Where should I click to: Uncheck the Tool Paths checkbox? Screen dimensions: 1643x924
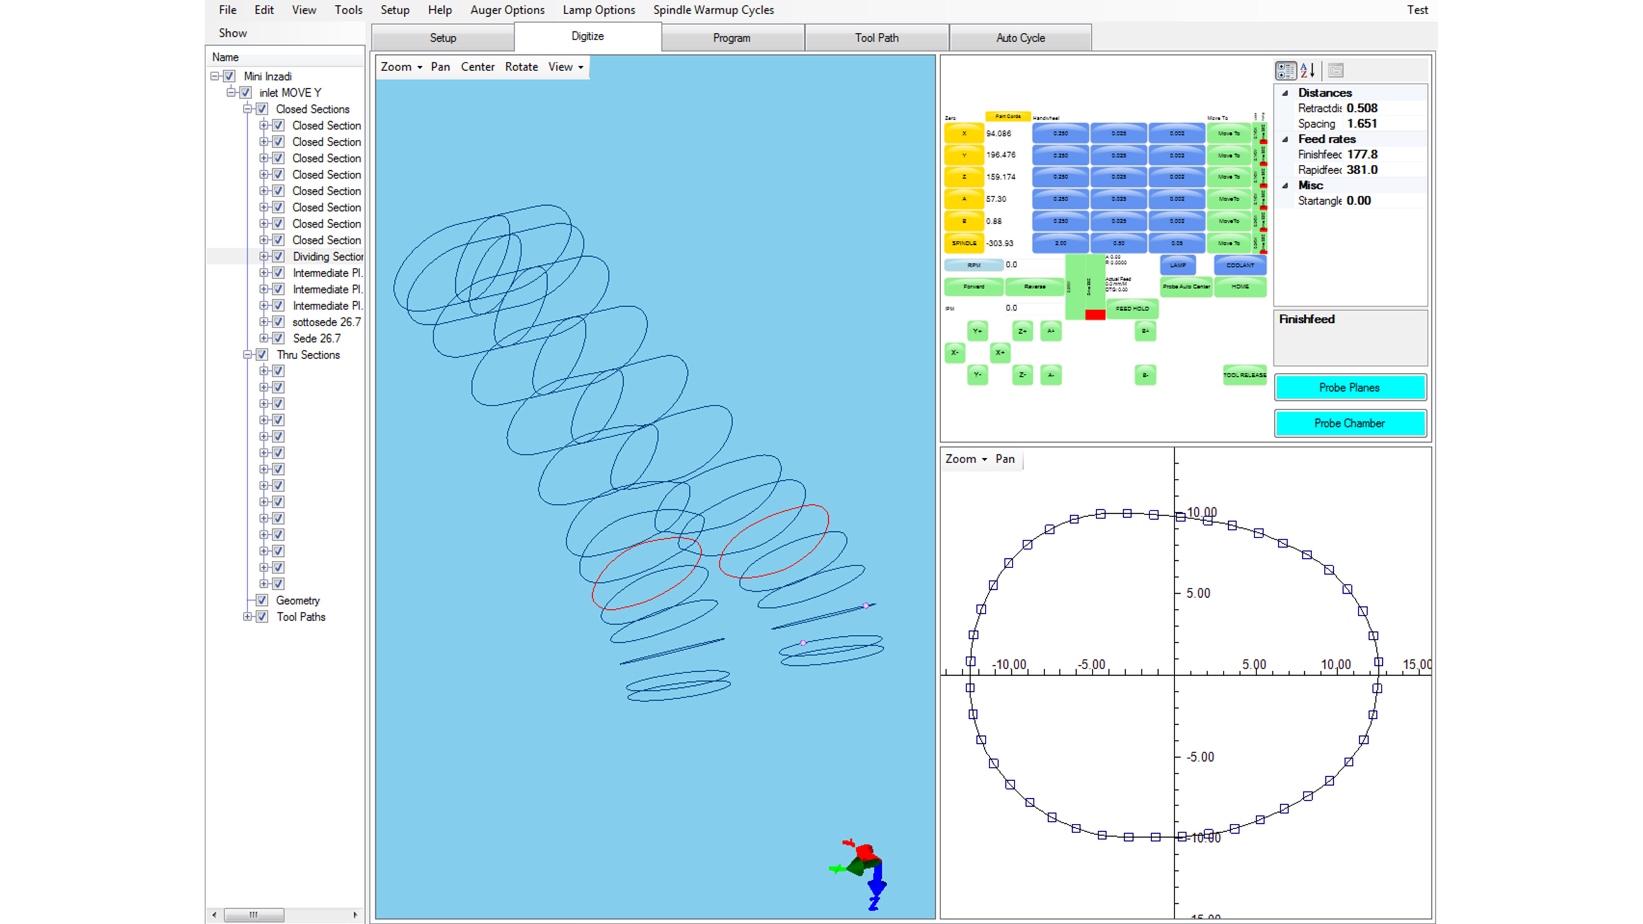coord(261,617)
